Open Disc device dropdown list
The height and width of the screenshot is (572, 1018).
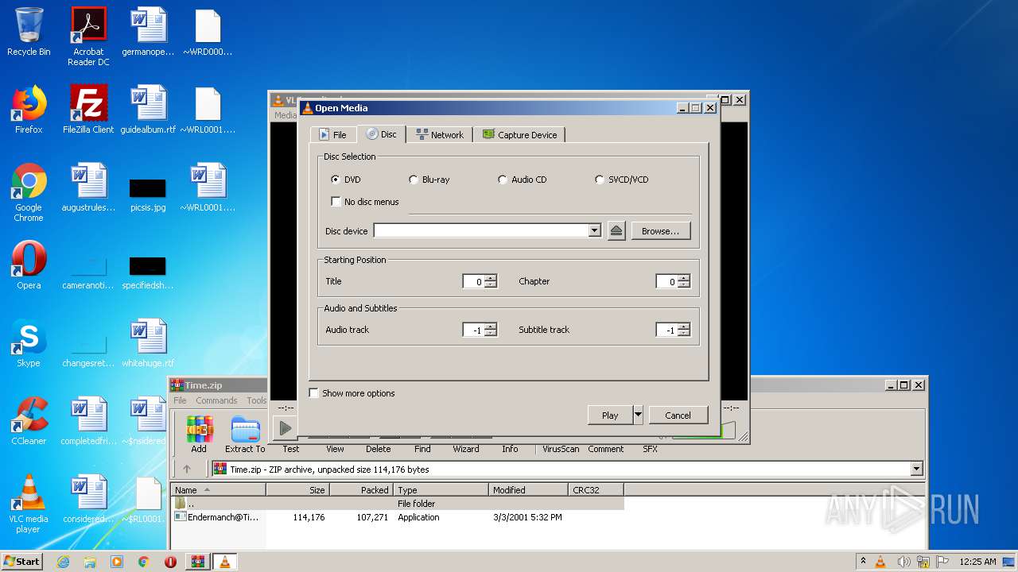(594, 230)
